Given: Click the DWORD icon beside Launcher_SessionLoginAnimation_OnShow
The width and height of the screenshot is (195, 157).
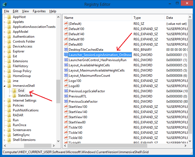Looking at the screenshot, I should (x=66, y=55).
